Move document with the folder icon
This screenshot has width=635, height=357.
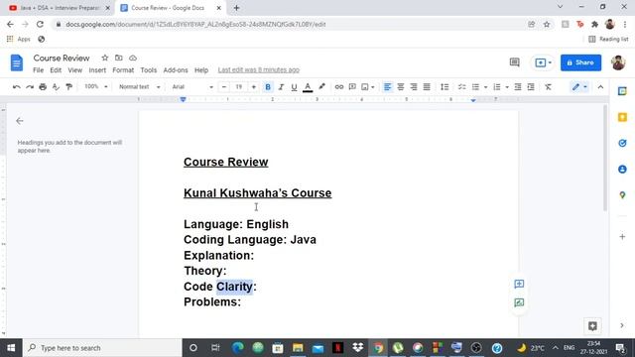click(119, 58)
